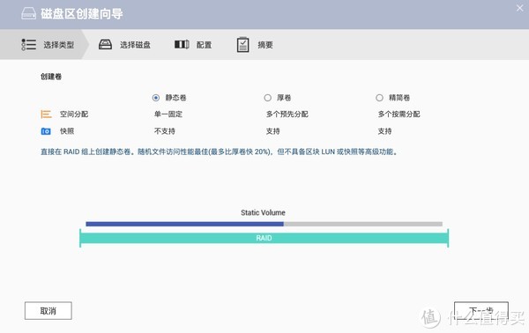Screen dimensions: 529x333
Task: Click the 多个预先分配 text
Action: pos(287,115)
